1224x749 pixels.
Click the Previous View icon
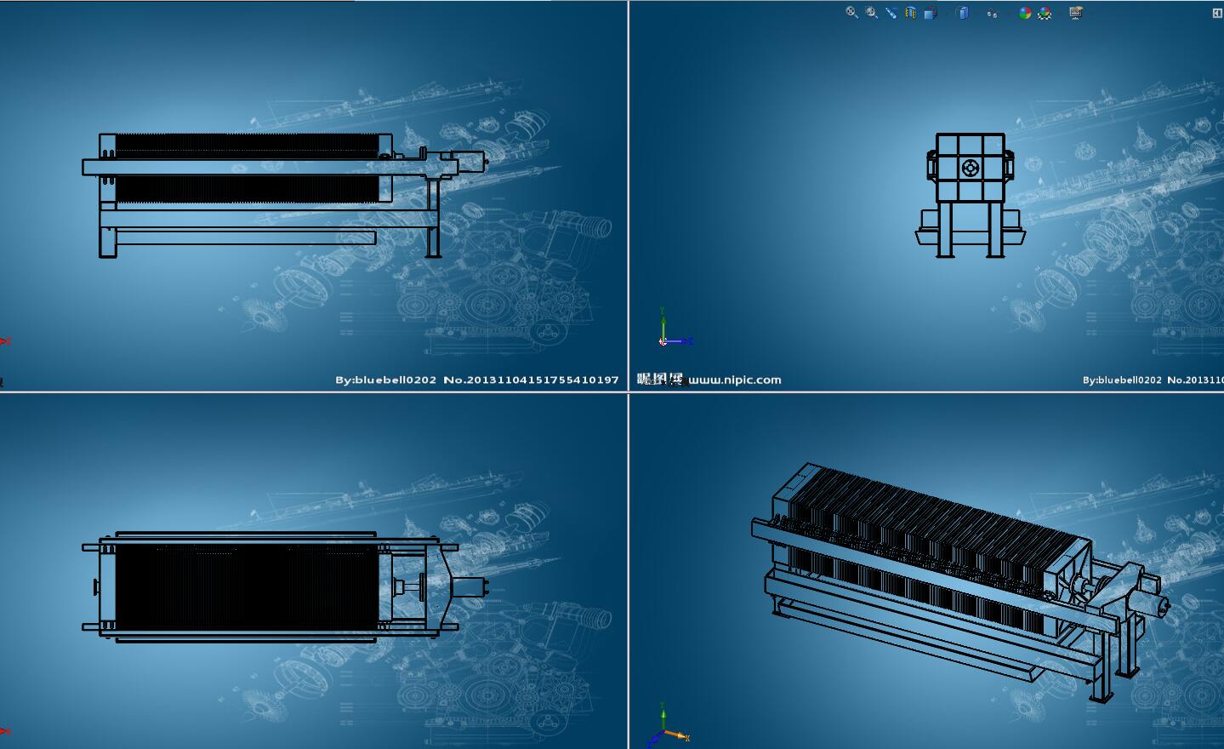pyautogui.click(x=891, y=13)
